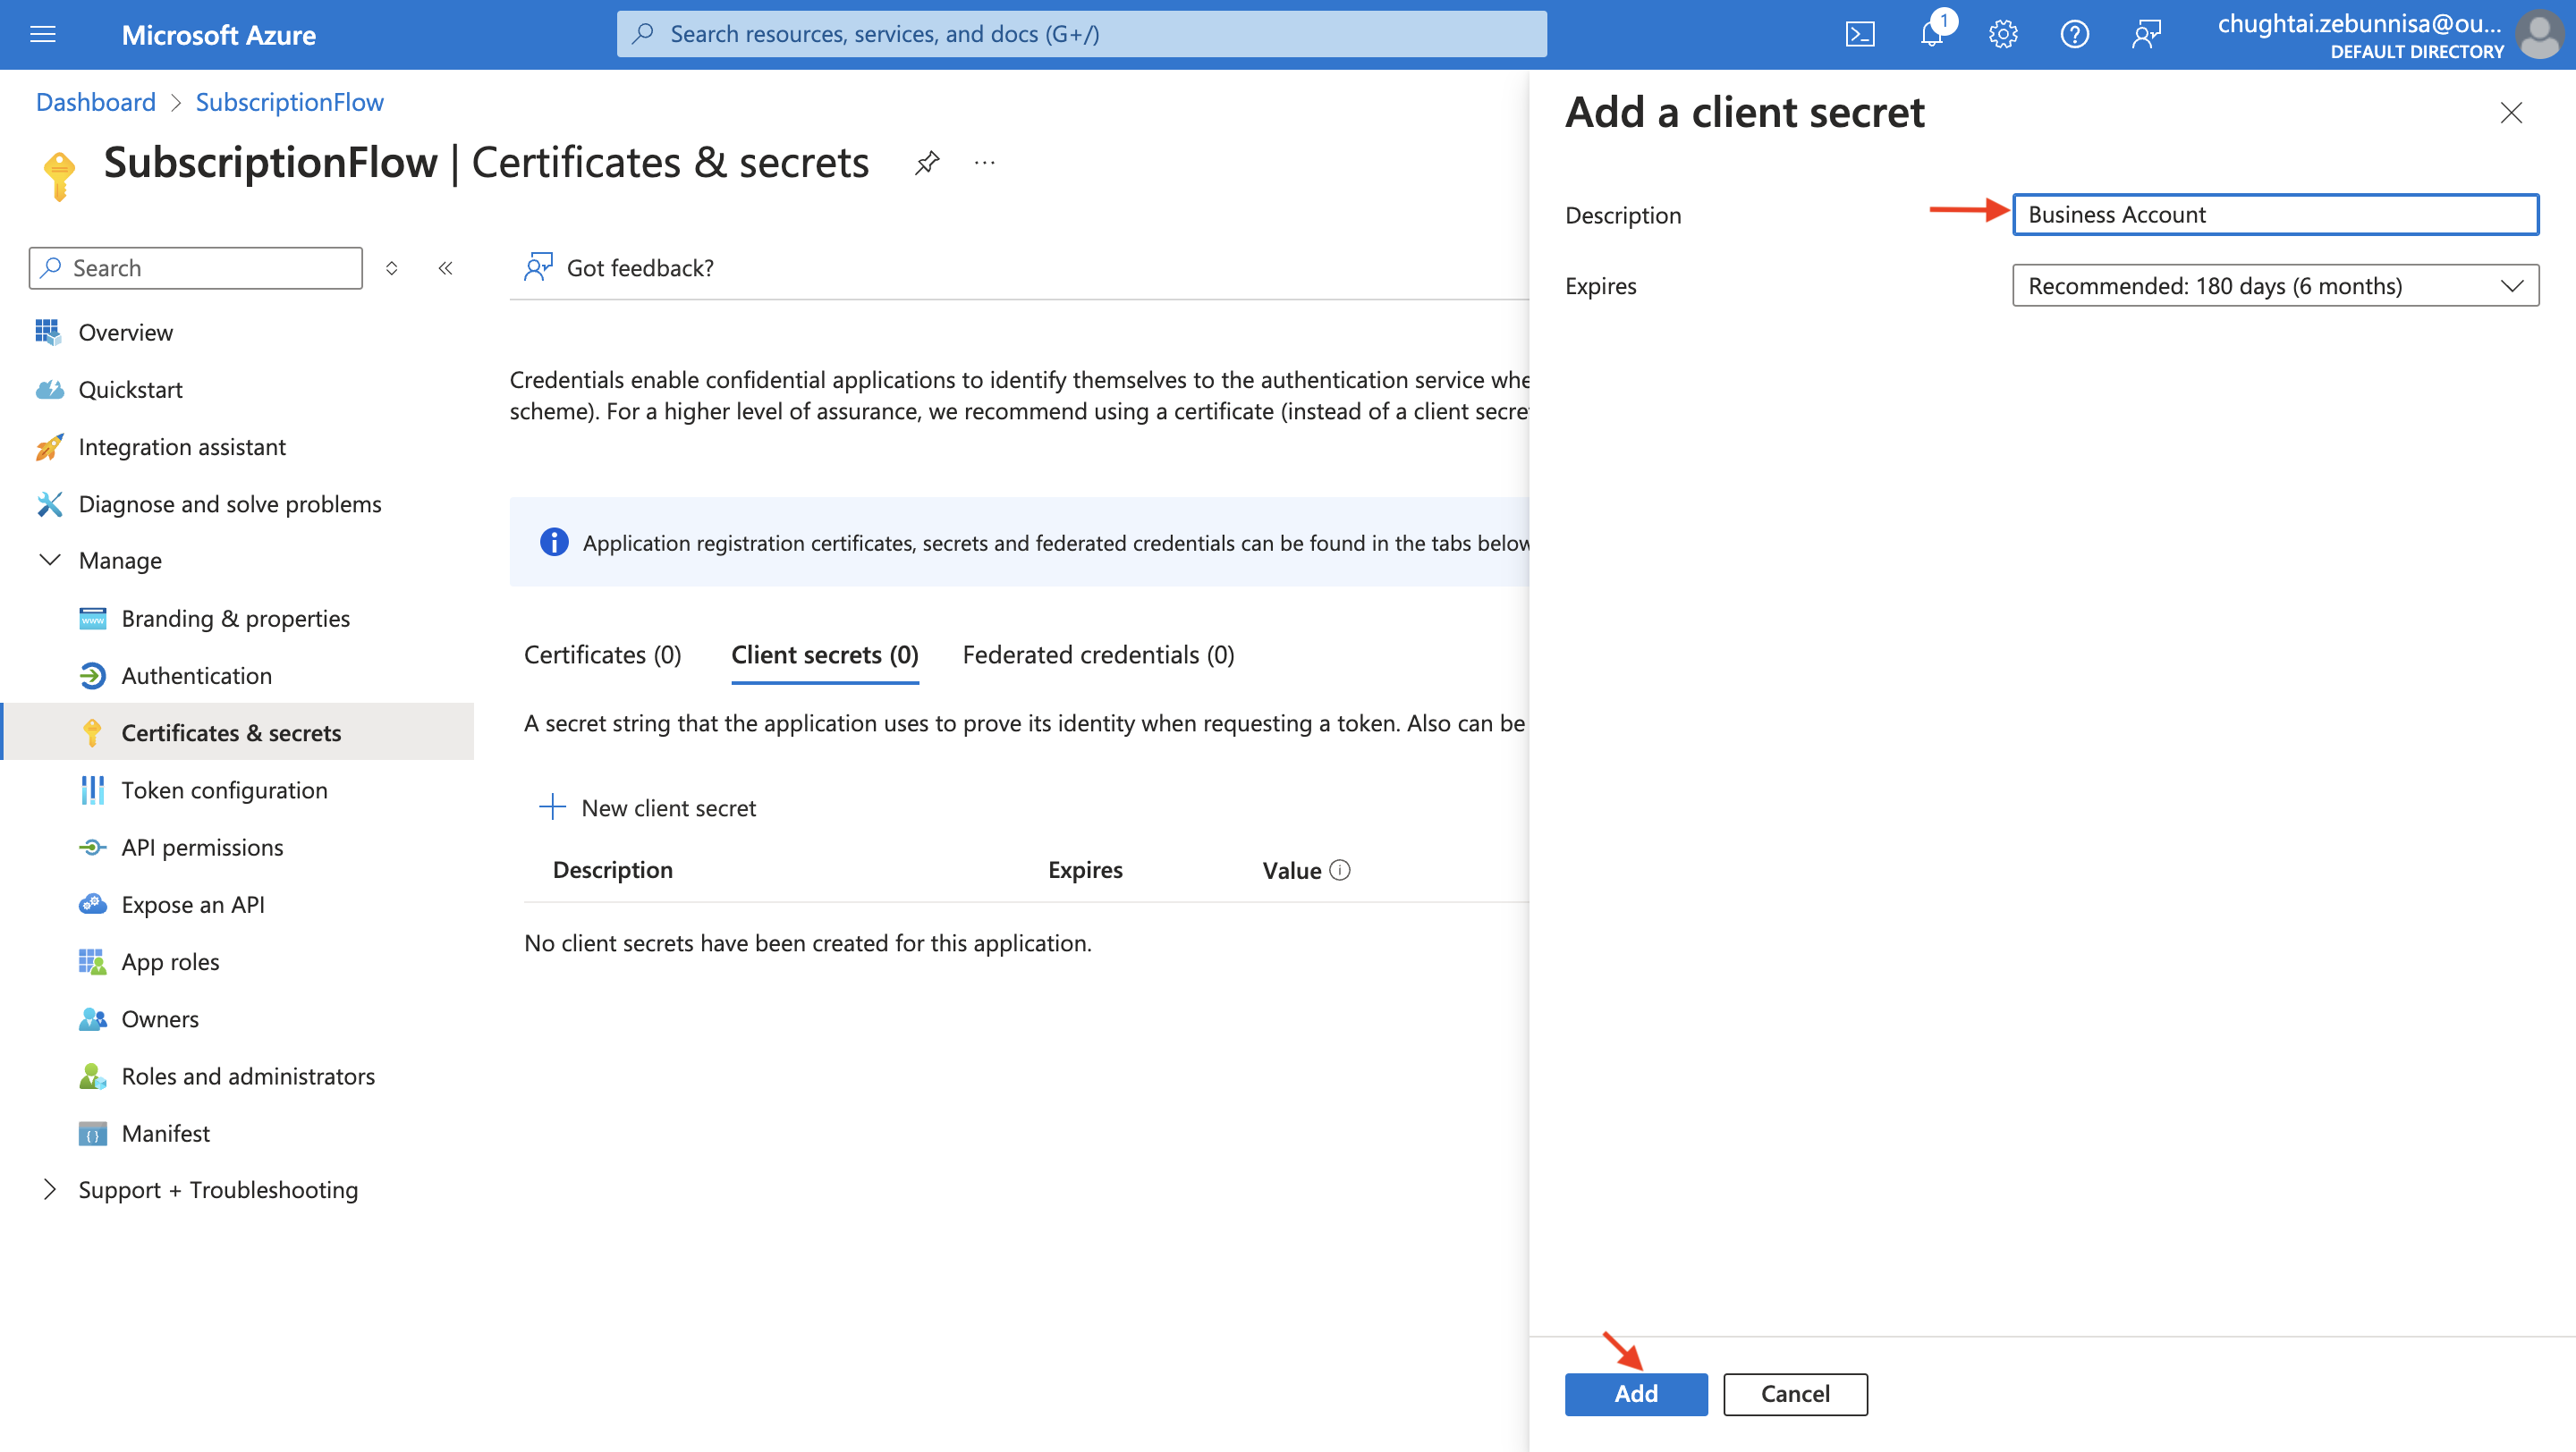Open the Expires duration dropdown

coord(2275,286)
